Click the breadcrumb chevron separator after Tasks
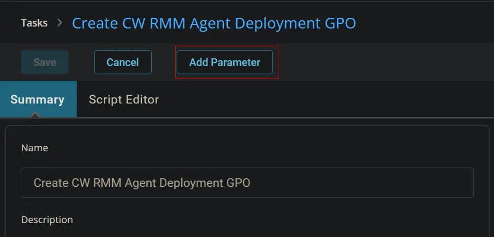Screen dimensions: 494x237 (60, 23)
